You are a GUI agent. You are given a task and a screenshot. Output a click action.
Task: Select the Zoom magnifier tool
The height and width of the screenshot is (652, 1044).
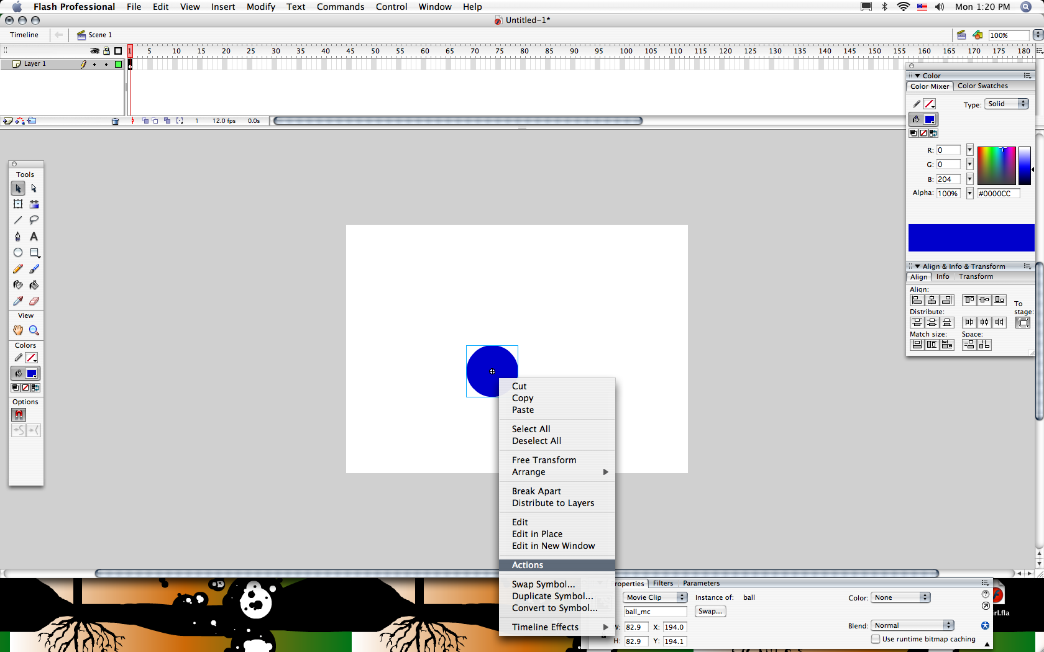[34, 330]
